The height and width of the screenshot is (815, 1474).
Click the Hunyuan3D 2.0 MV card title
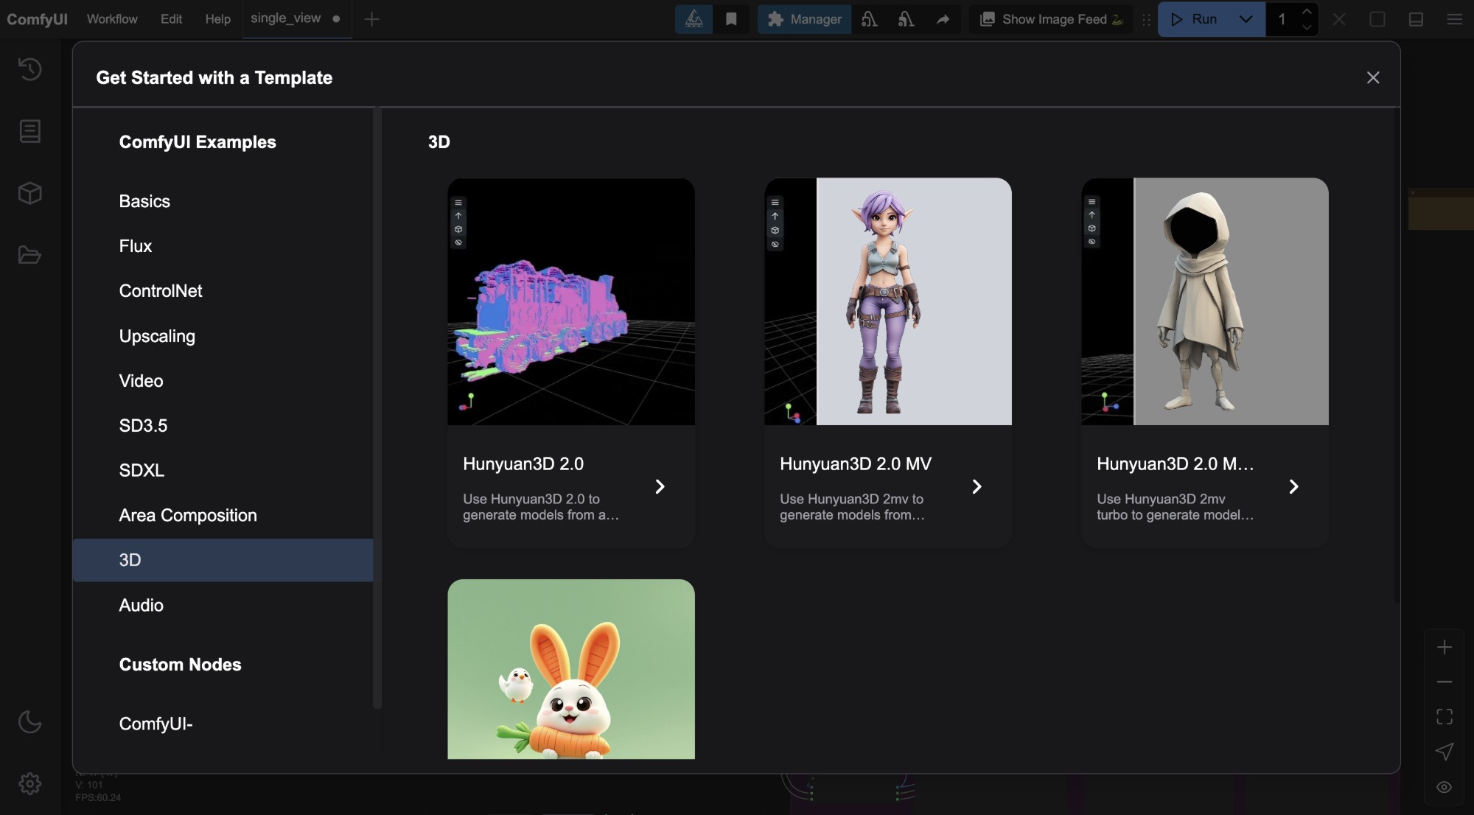[856, 464]
